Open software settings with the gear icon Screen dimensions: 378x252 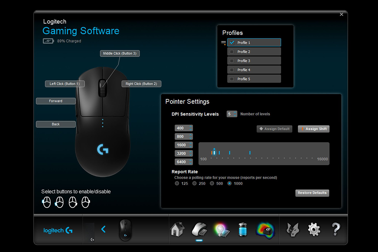[314, 229]
